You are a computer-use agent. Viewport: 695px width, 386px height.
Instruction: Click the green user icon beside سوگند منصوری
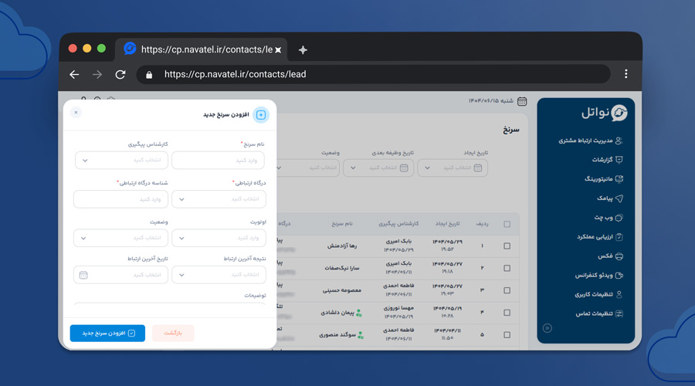click(x=361, y=335)
